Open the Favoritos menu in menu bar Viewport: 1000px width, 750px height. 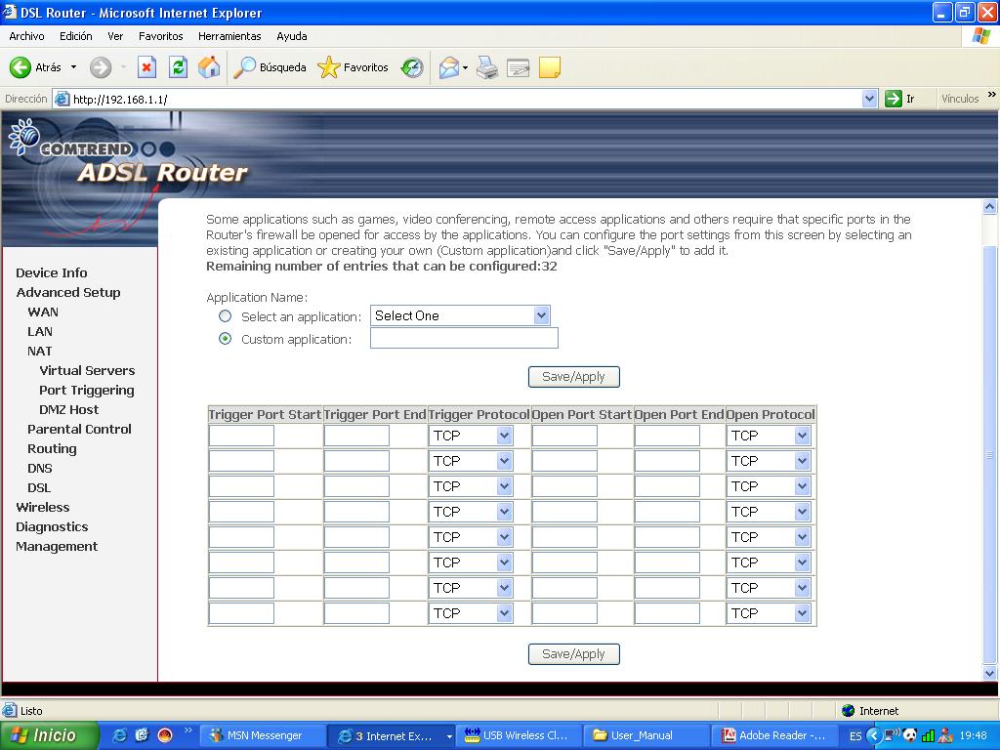pos(161,36)
